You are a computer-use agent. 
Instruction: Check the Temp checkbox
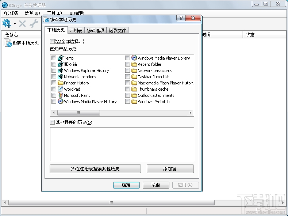54,58
